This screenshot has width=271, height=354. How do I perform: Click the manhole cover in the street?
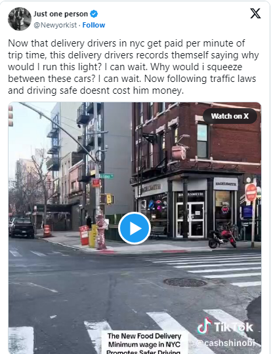click(185, 282)
